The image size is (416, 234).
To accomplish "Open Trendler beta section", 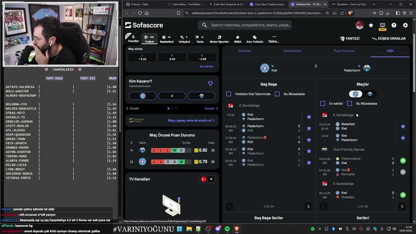I will [133, 38].
